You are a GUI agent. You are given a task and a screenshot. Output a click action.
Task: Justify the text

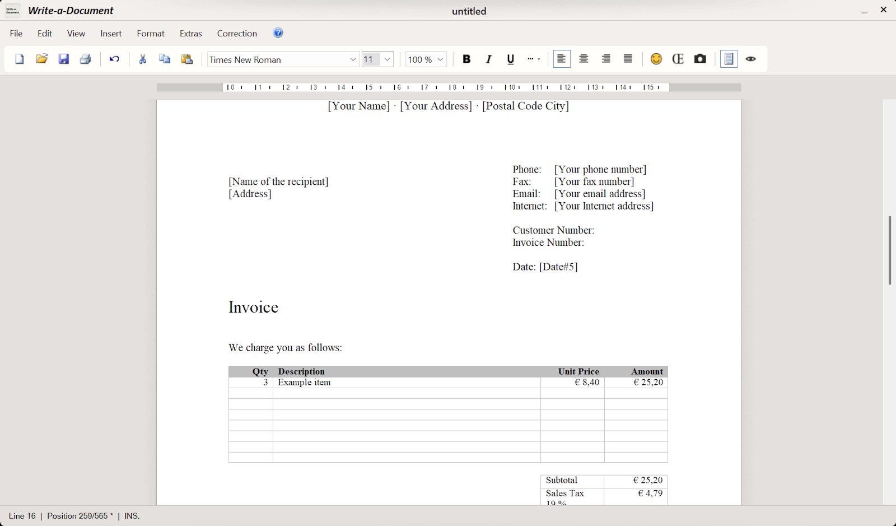tap(628, 59)
